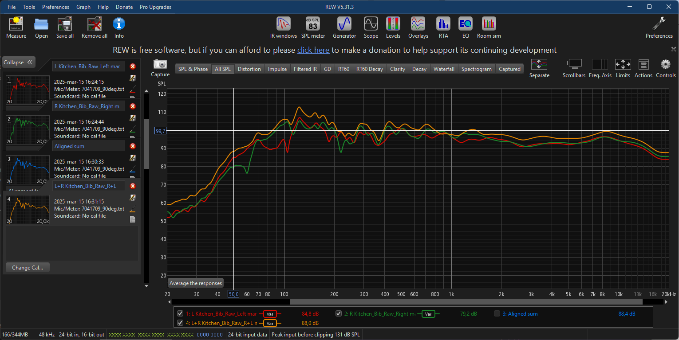Open IR windows settings
The height and width of the screenshot is (340, 679).
[x=284, y=27]
